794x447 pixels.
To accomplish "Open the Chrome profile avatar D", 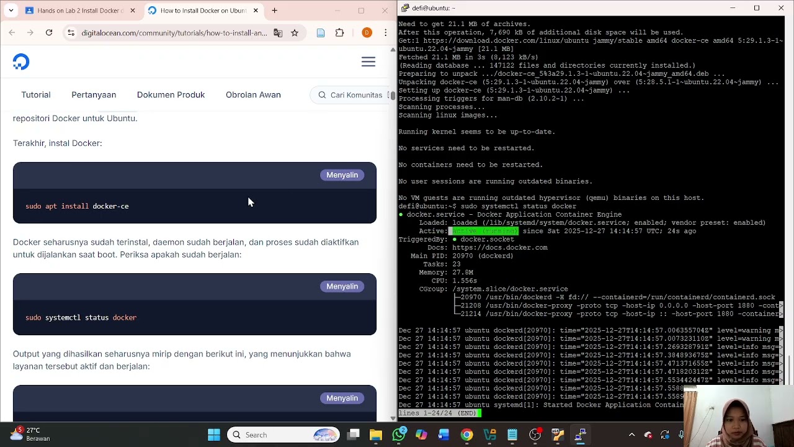I will click(367, 33).
